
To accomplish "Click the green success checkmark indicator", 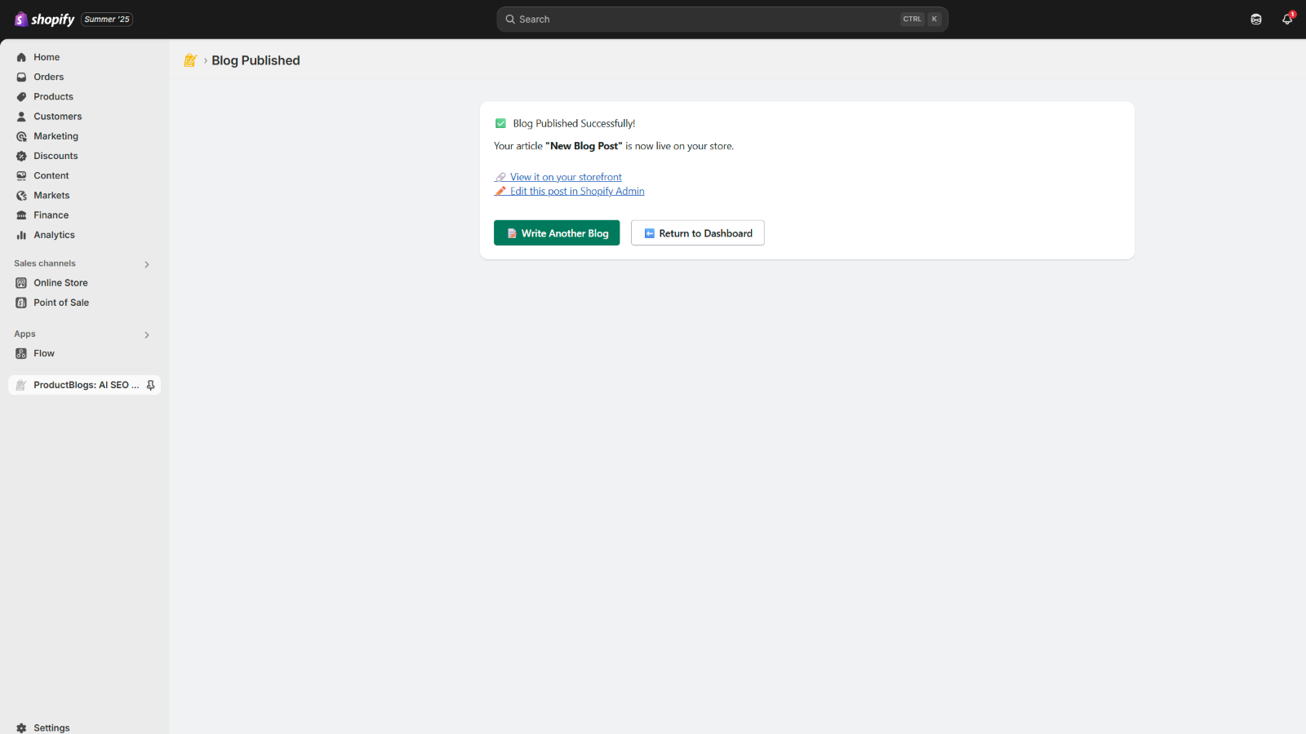I will pyautogui.click(x=500, y=123).
